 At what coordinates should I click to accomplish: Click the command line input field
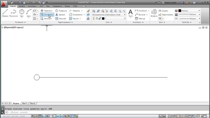[107, 112]
